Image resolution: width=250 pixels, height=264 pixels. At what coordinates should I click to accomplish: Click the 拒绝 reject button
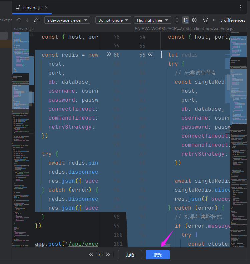click(x=130, y=255)
